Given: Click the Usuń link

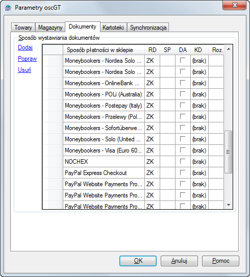Looking at the screenshot, I should point(24,70).
